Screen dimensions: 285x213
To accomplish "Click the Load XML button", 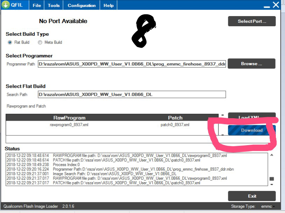I will pyautogui.click(x=252, y=116).
